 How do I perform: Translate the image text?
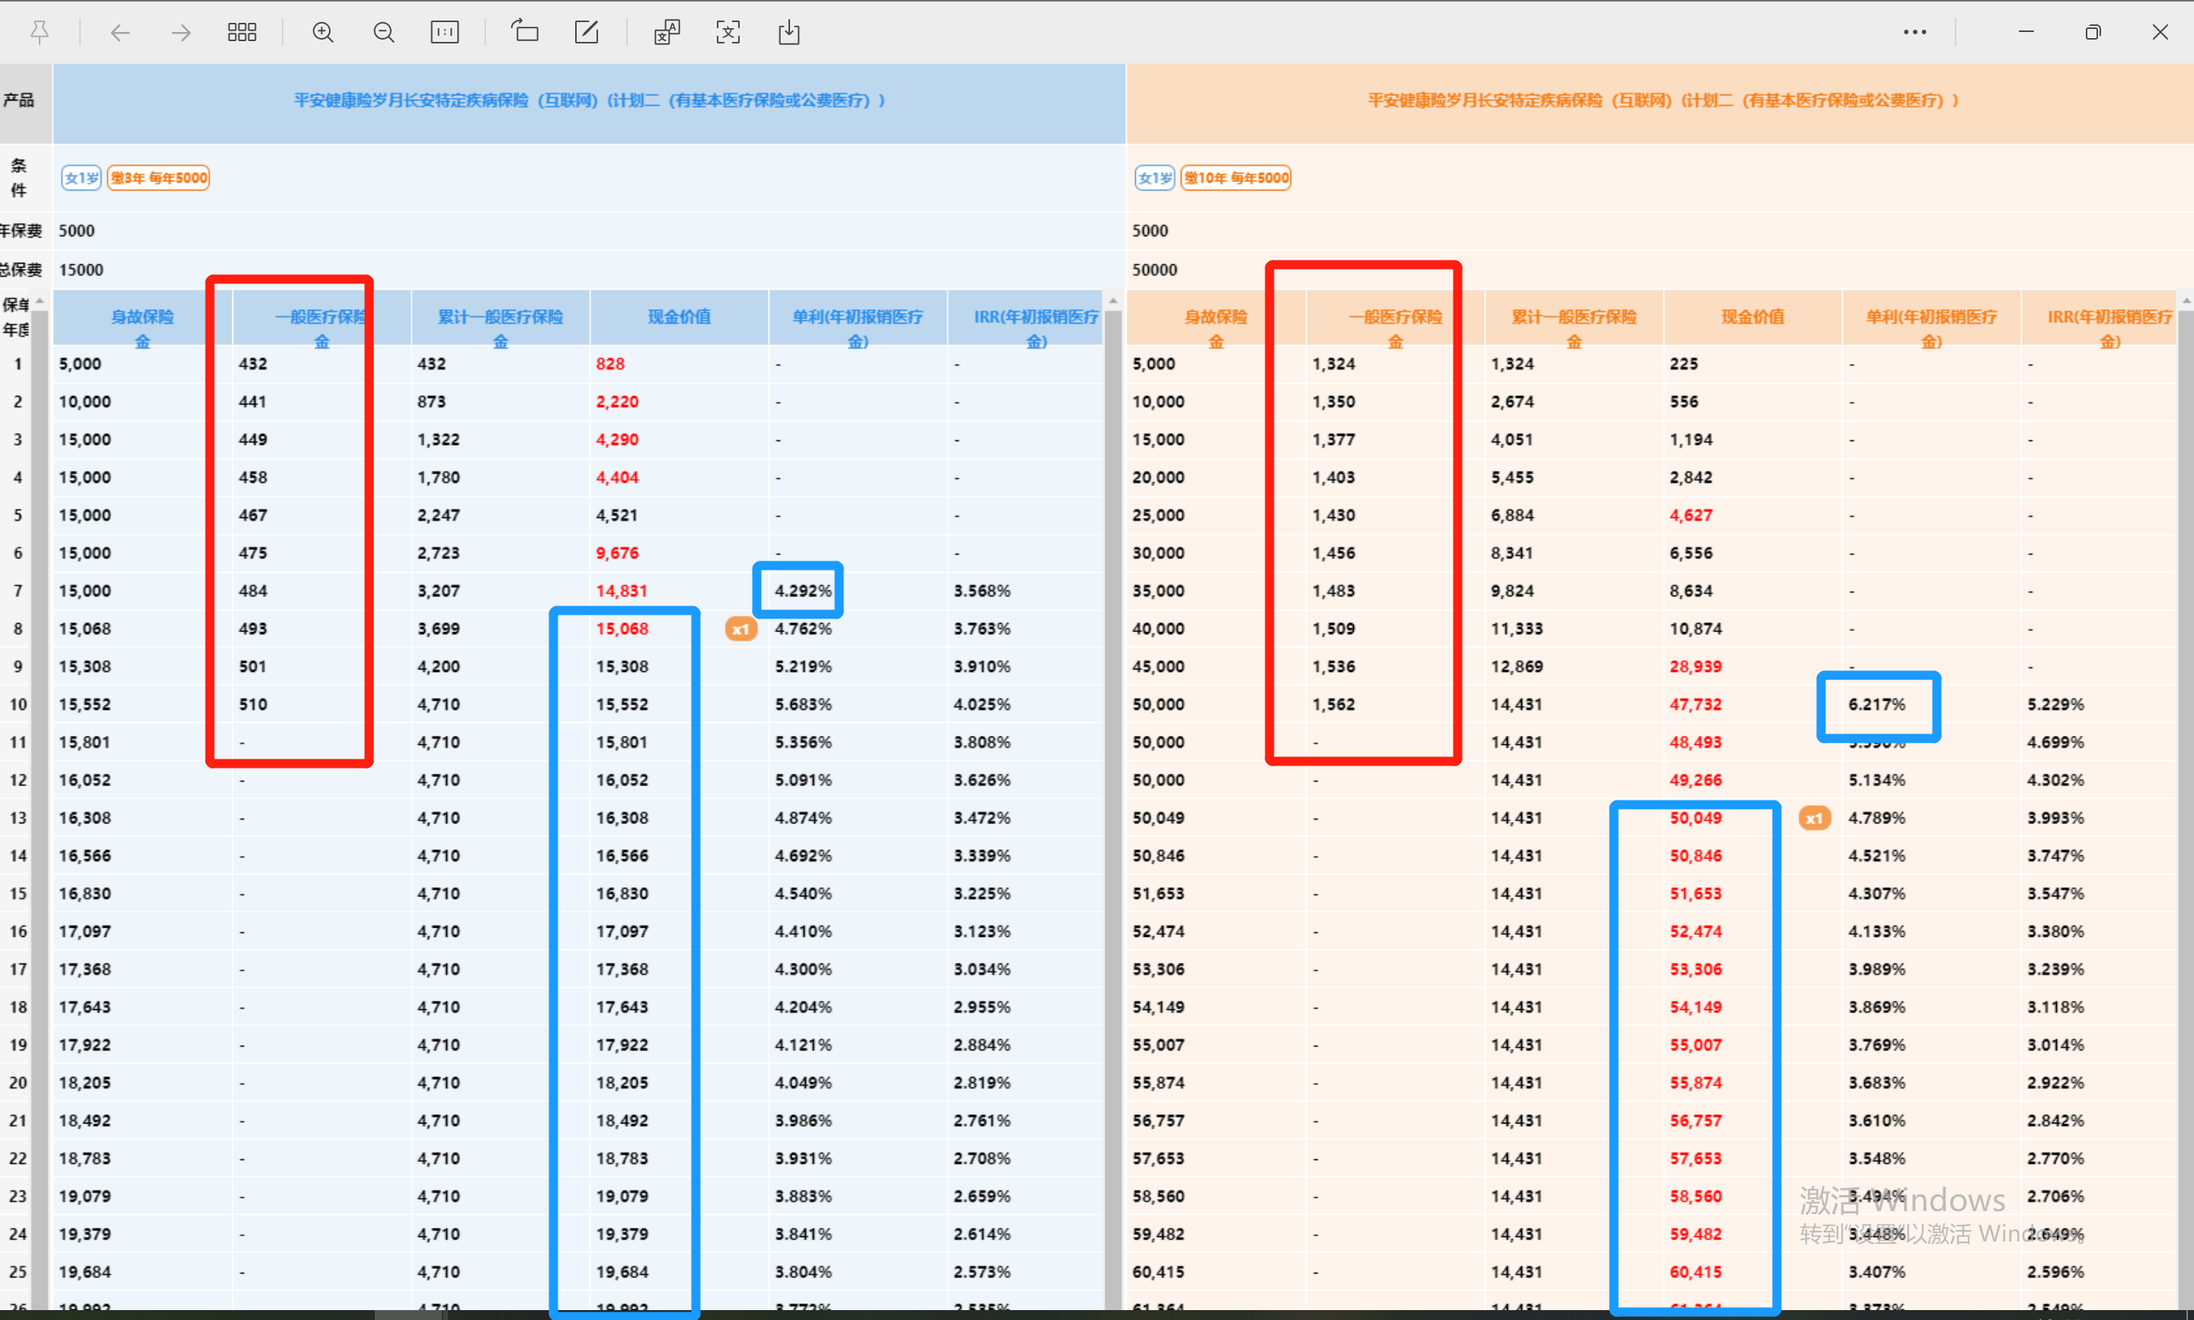(667, 33)
